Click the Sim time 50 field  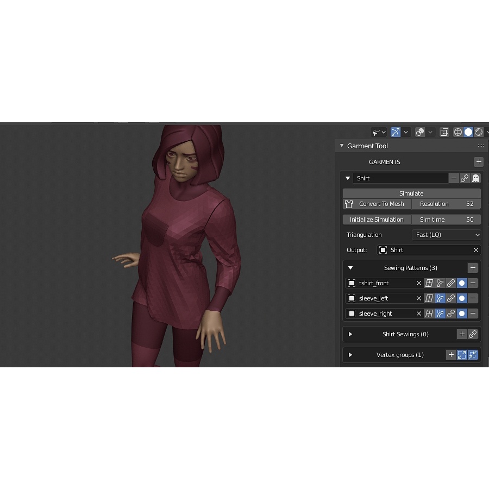pyautogui.click(x=446, y=220)
